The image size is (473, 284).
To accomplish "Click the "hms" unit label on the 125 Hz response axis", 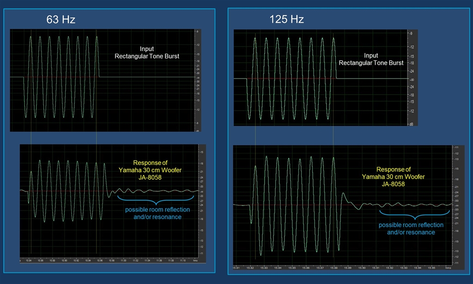I will pos(448,268).
